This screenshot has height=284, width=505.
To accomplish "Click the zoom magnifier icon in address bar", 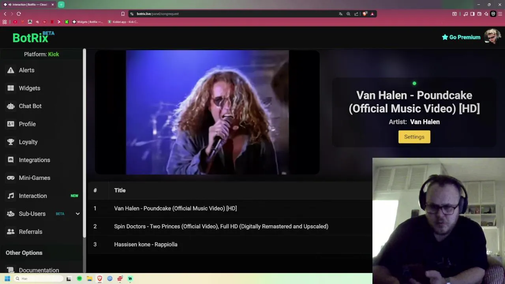I will point(348,14).
